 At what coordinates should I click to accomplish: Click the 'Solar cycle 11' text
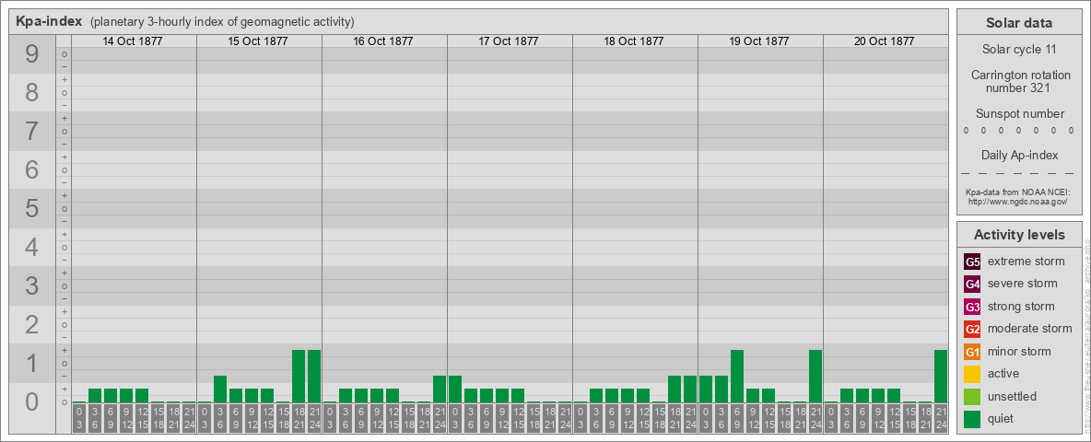(x=1019, y=50)
